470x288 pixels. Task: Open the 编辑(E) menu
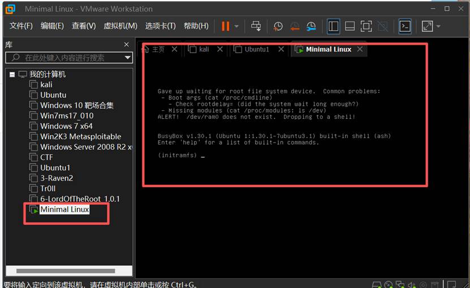52,26
